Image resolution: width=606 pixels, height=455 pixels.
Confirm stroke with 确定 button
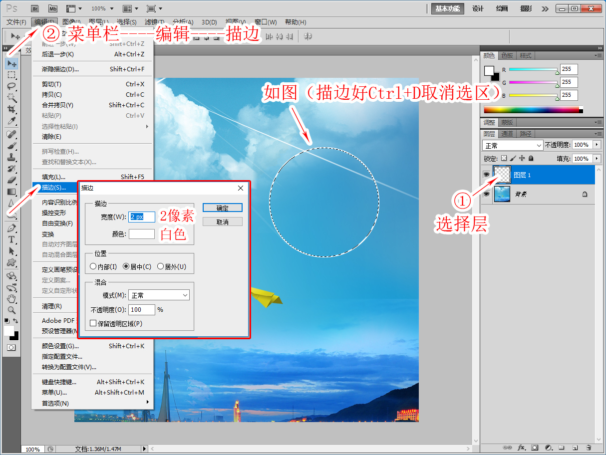pyautogui.click(x=223, y=208)
